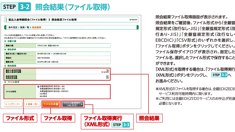
Task: Click the timestamp 2018年10月13日 10時12分
Action: (48, 62)
